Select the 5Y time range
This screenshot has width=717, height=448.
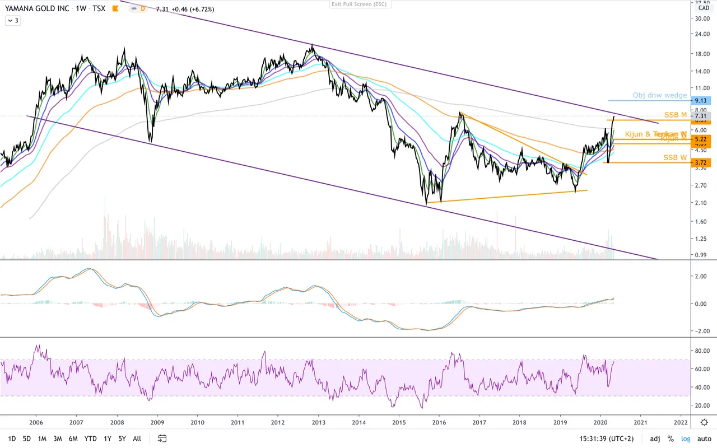(122, 438)
